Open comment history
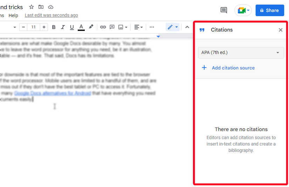The image size is (289, 187). (224, 10)
